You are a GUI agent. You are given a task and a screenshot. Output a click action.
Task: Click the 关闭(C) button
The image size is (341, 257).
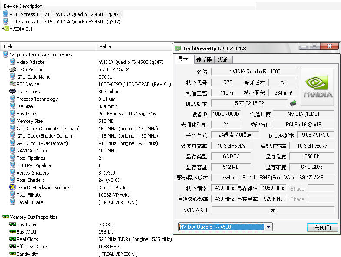pyautogui.click(x=322, y=227)
